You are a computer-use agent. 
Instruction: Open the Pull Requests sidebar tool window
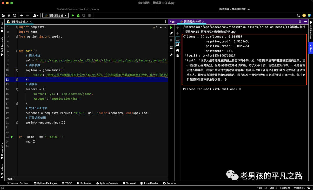[x=2, y=46]
